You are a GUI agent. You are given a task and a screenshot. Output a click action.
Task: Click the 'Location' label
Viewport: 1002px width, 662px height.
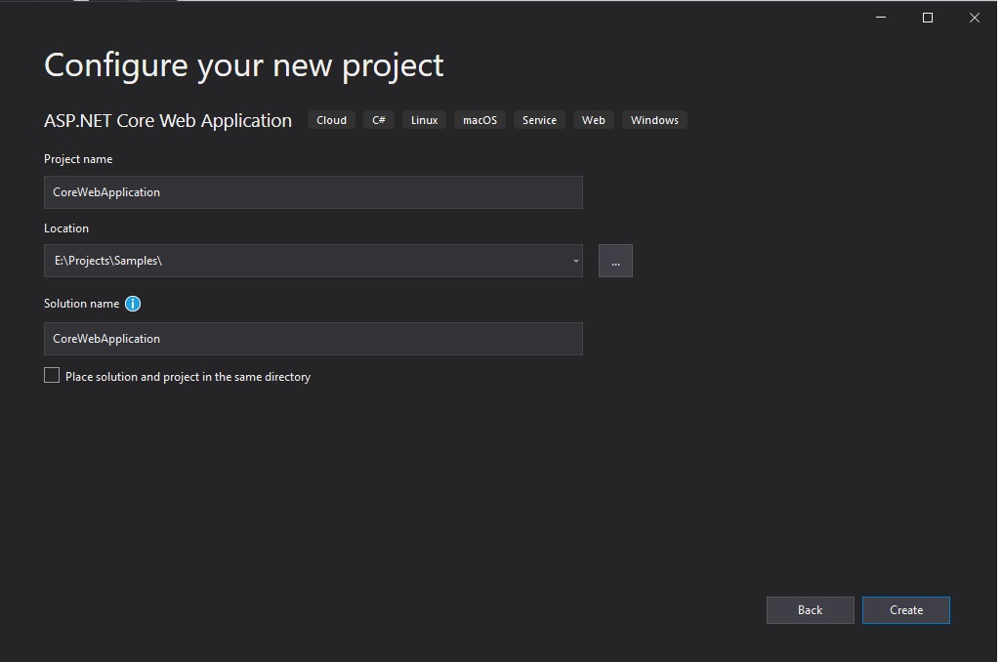pos(66,229)
